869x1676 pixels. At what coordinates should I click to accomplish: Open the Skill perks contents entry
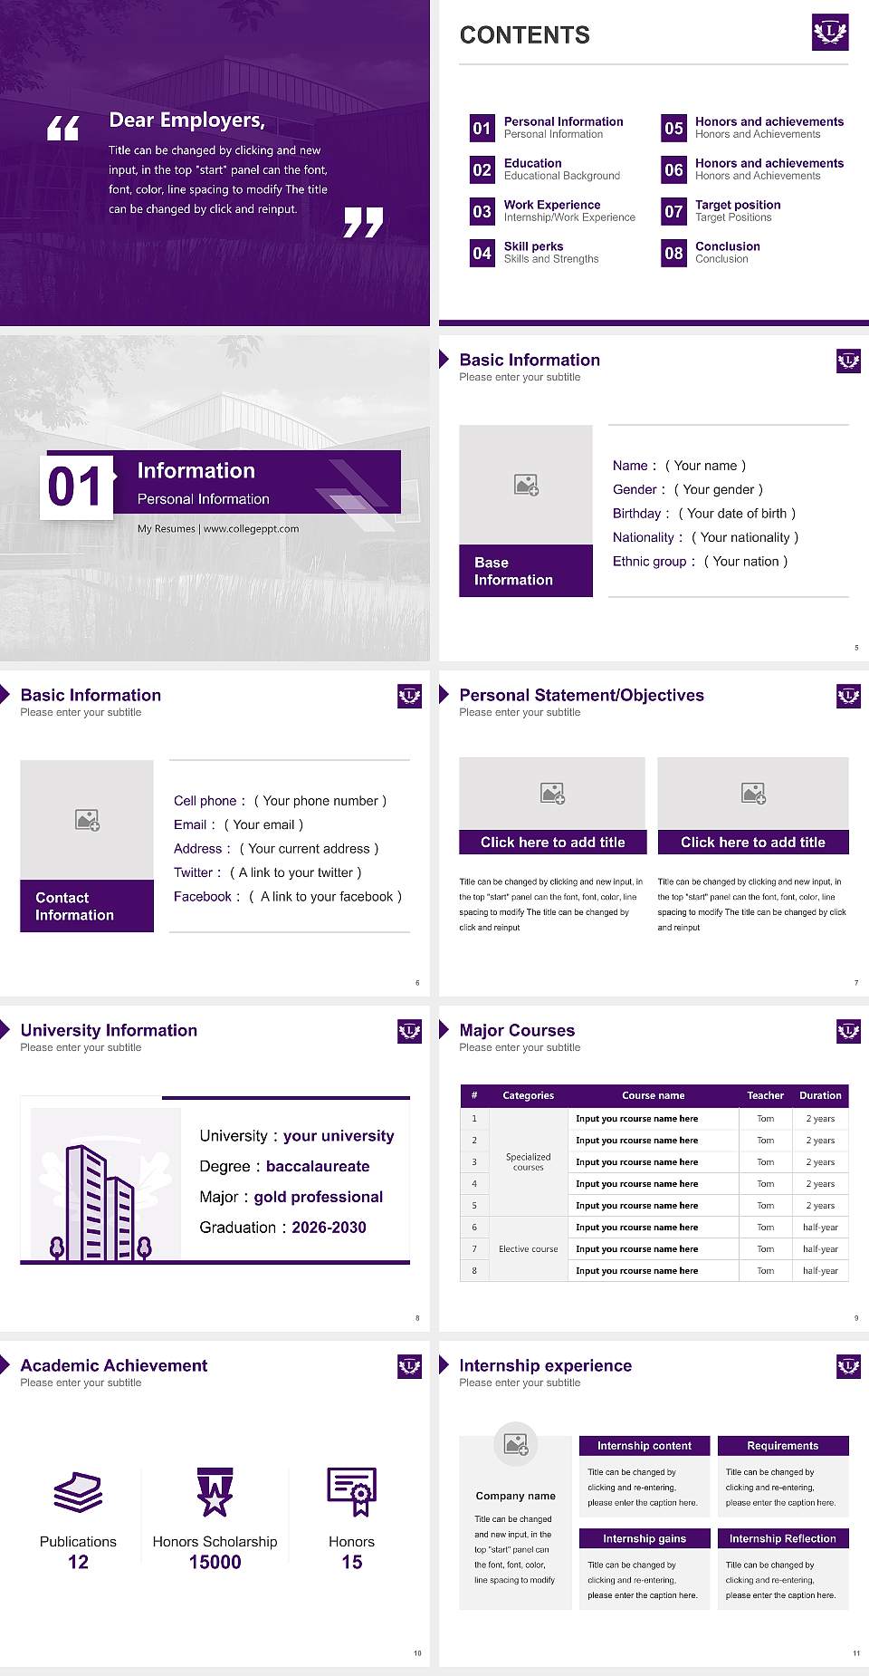(551, 253)
